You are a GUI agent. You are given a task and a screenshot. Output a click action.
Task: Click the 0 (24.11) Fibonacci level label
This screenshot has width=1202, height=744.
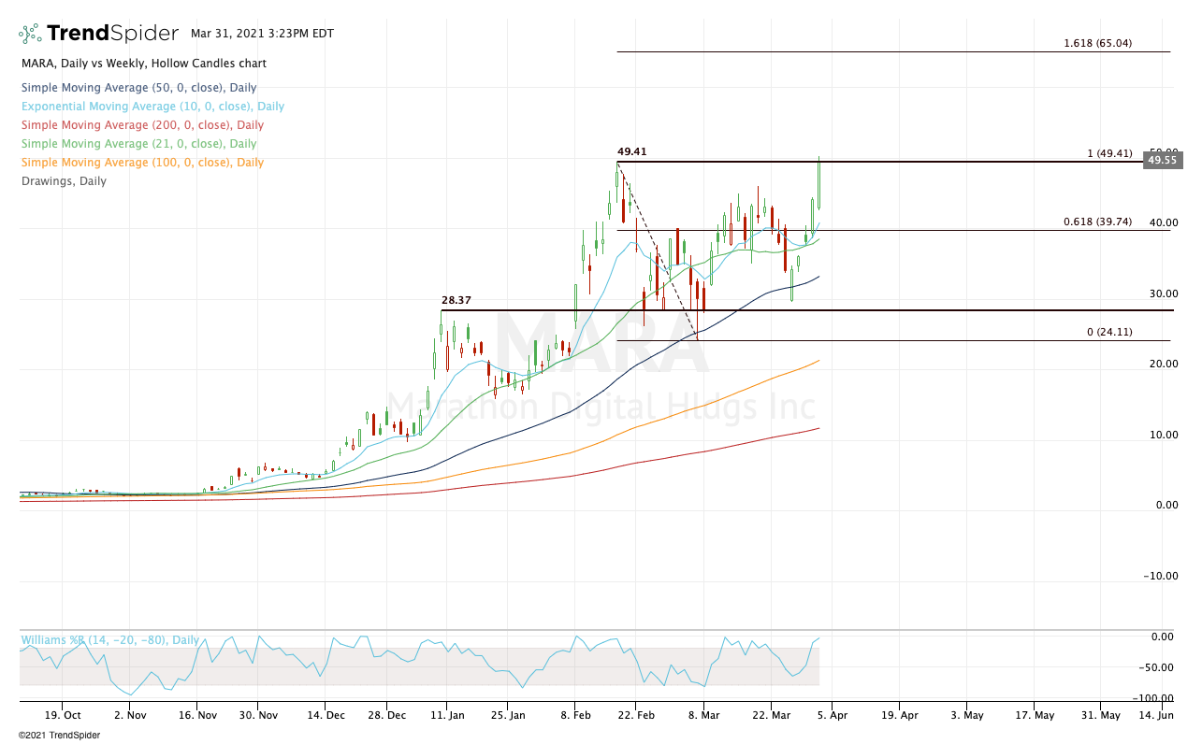[x=1109, y=332]
